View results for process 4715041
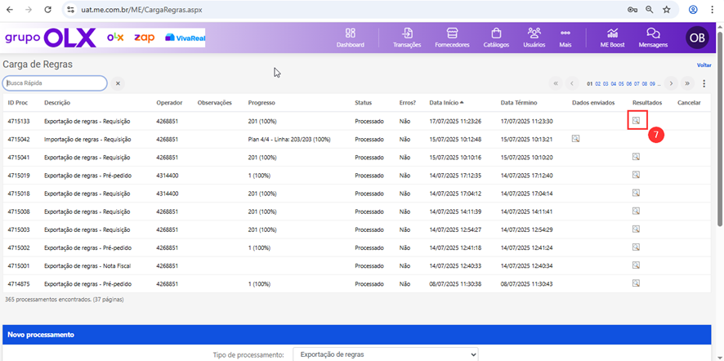 pyautogui.click(x=636, y=157)
